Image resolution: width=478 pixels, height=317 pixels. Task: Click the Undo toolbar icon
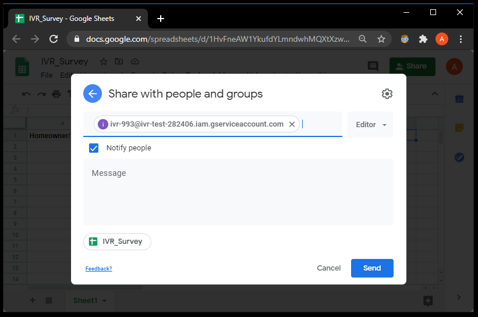click(x=26, y=94)
